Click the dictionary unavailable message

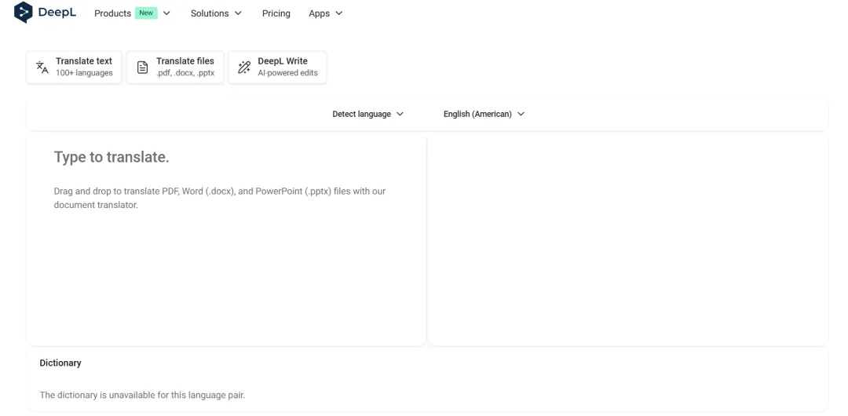pyautogui.click(x=142, y=395)
